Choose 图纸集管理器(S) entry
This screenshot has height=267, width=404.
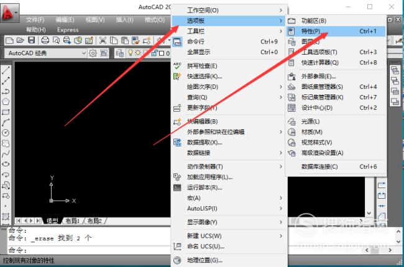click(x=336, y=87)
